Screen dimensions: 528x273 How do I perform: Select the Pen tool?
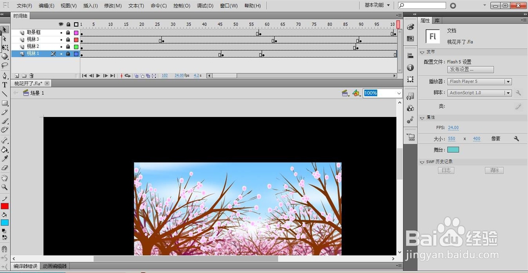tap(4, 75)
